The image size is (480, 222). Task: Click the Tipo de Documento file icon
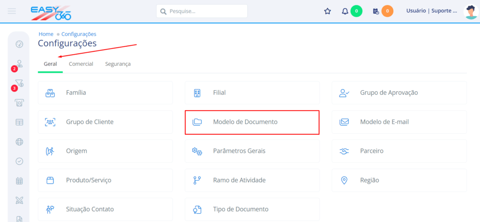point(197,210)
